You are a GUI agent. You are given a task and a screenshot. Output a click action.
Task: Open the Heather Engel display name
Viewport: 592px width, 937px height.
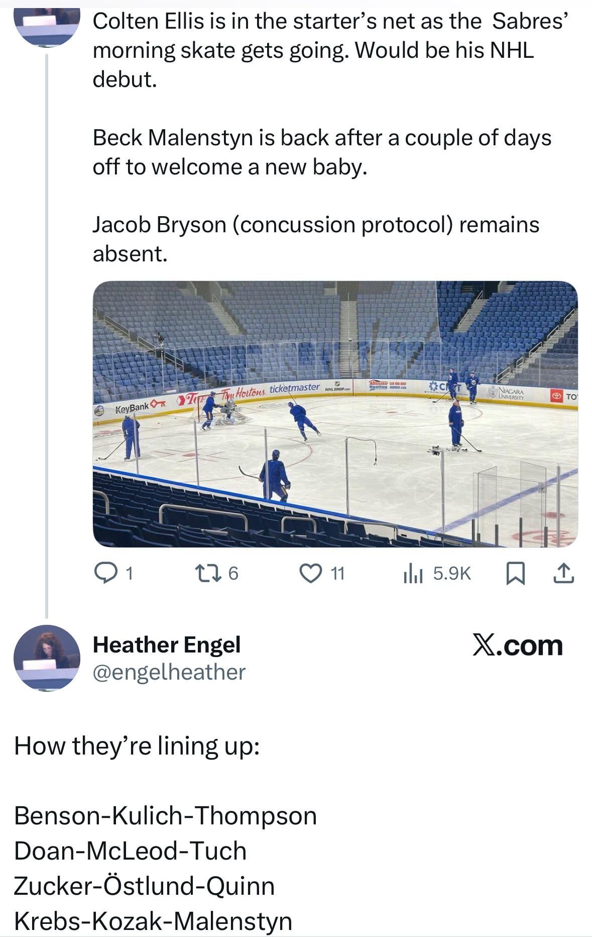tap(166, 644)
